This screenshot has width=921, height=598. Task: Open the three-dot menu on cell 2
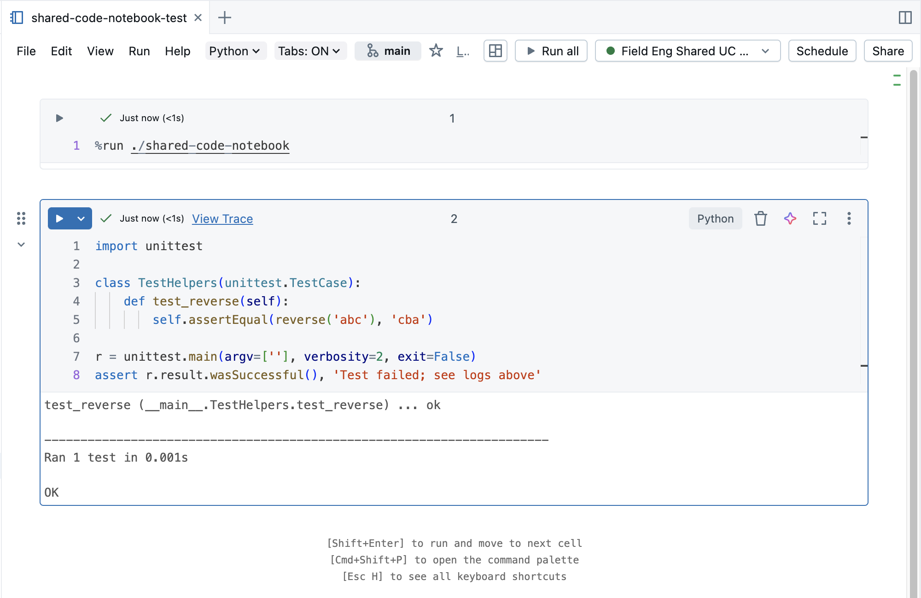click(x=849, y=219)
